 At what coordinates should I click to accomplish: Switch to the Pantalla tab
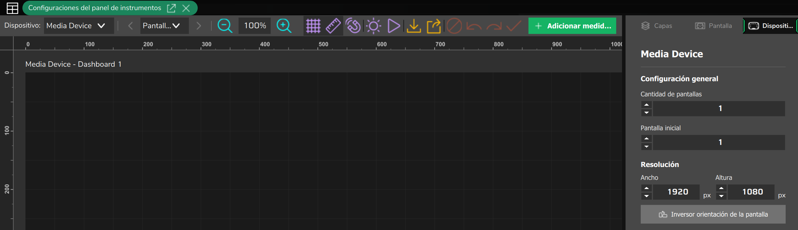click(x=713, y=26)
